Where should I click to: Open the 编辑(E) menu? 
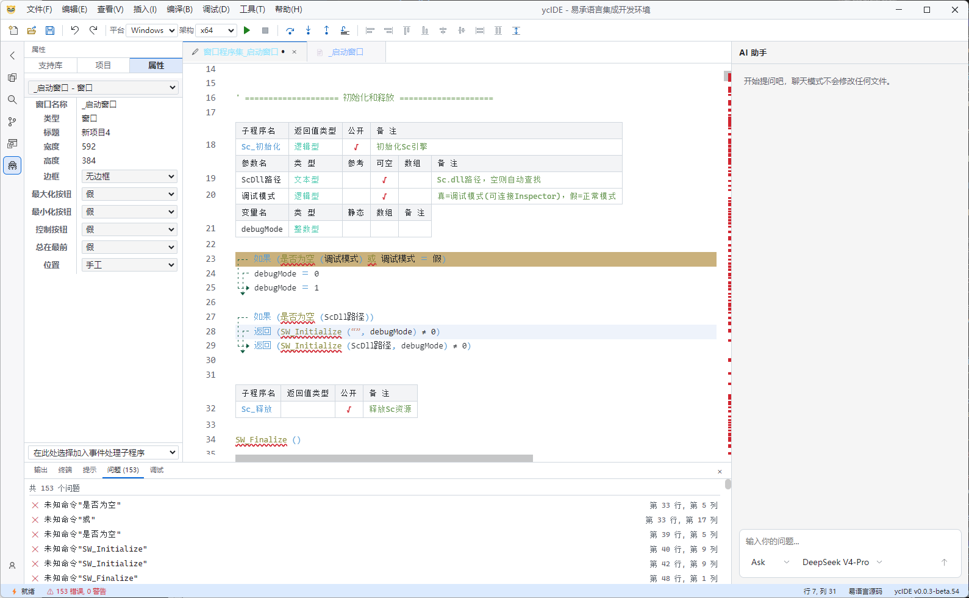(74, 9)
